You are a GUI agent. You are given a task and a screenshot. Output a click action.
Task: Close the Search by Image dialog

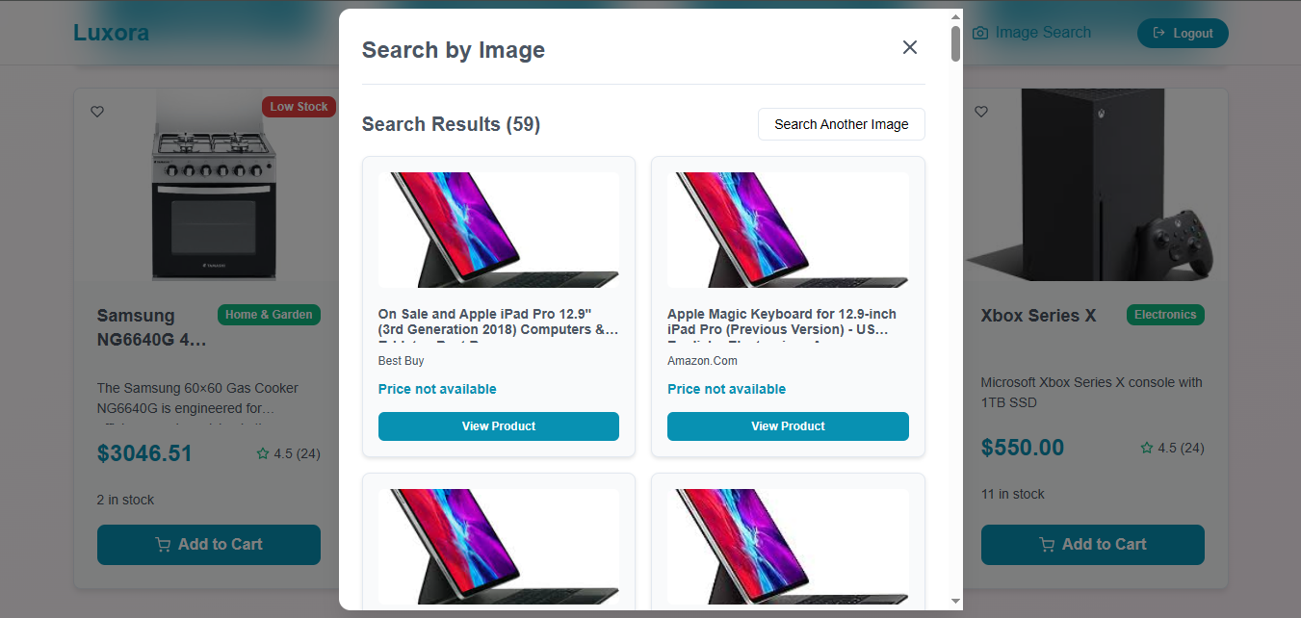pos(909,47)
